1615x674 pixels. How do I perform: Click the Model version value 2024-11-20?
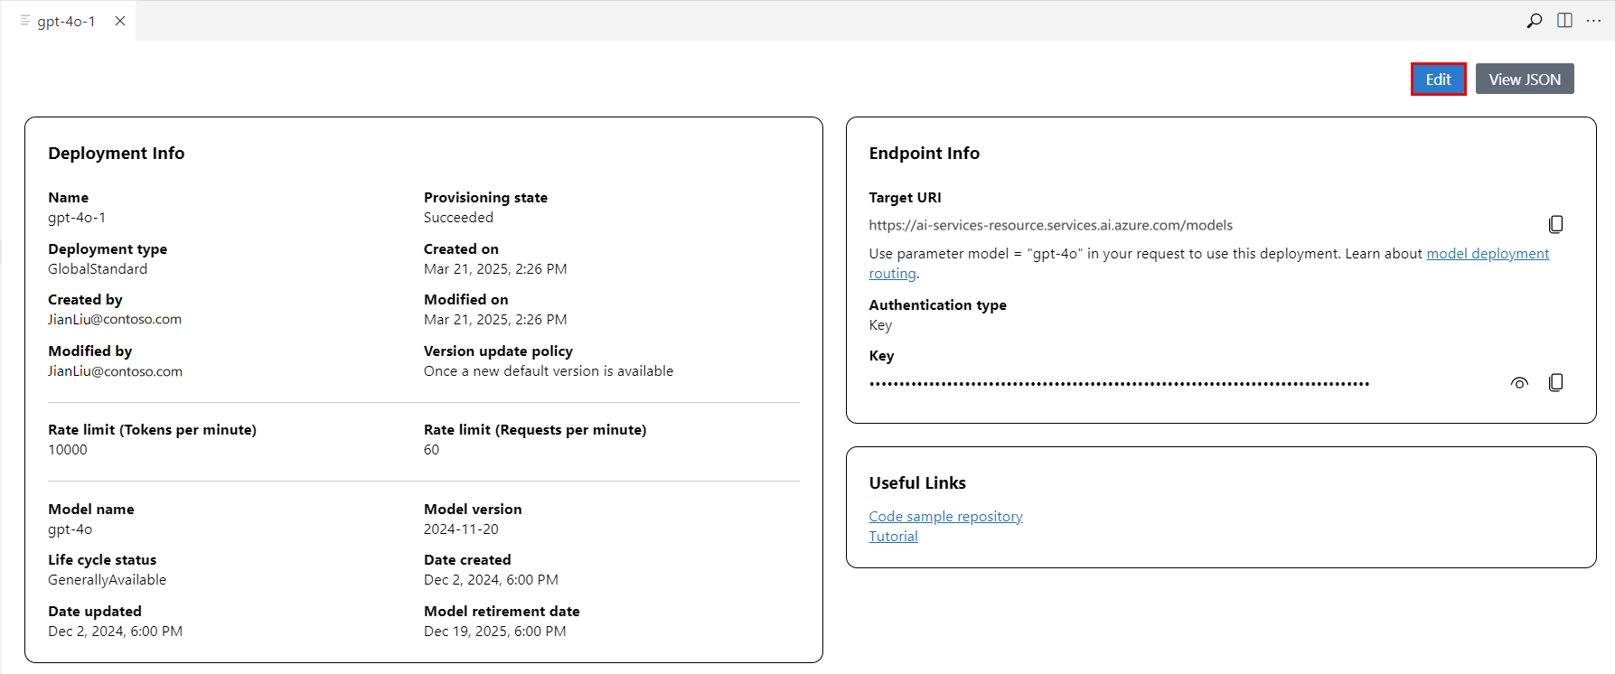pos(461,529)
